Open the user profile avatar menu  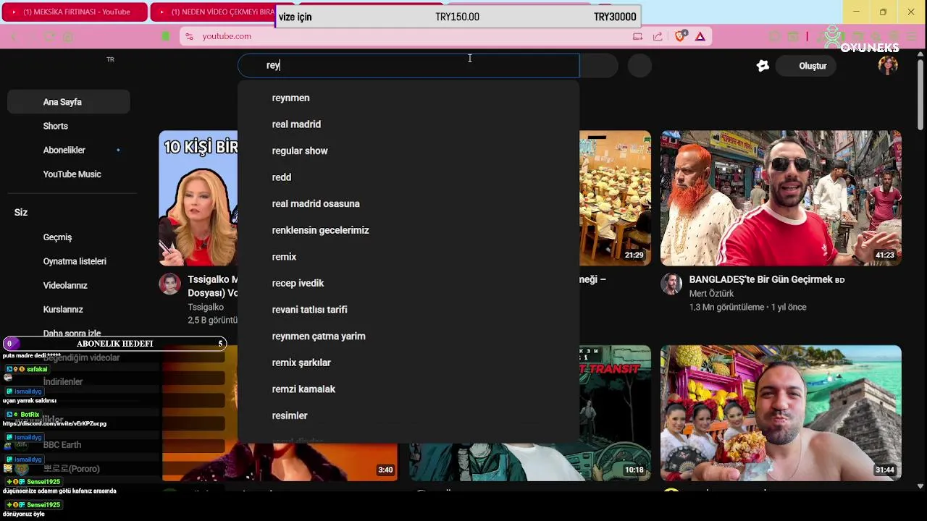pyautogui.click(x=888, y=66)
